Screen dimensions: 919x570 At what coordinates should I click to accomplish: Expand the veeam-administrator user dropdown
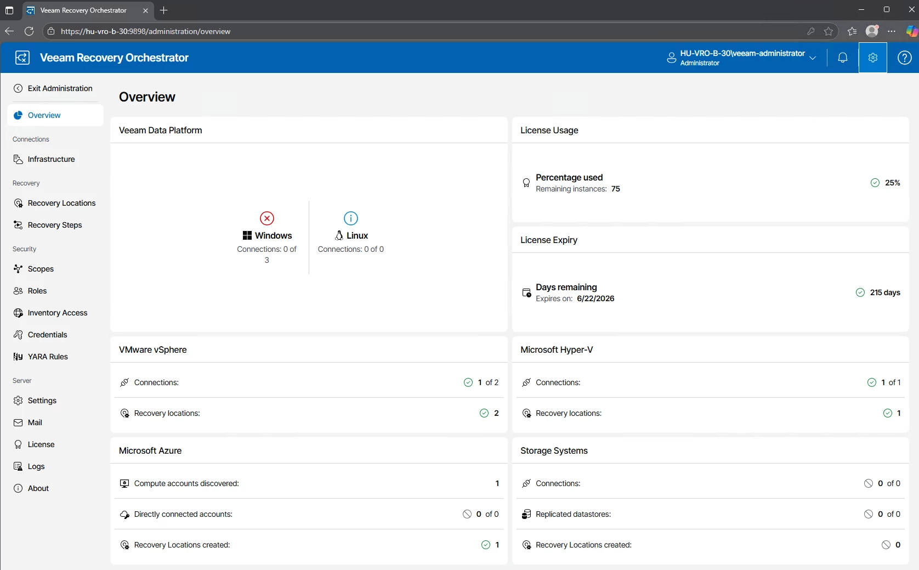pyautogui.click(x=813, y=58)
